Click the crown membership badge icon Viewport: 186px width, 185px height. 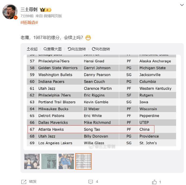pos(46,10)
